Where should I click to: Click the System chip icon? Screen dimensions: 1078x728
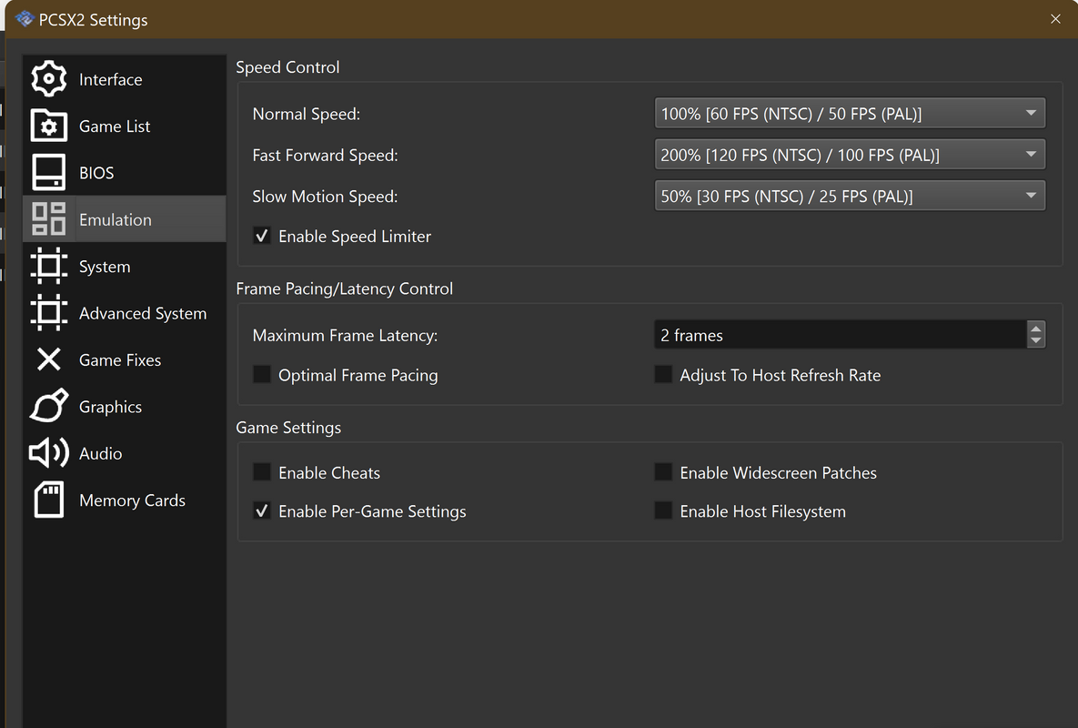tap(49, 267)
